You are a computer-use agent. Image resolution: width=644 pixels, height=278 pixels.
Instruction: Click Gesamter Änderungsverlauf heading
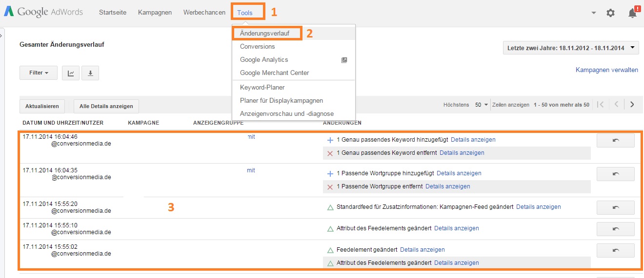click(x=62, y=44)
